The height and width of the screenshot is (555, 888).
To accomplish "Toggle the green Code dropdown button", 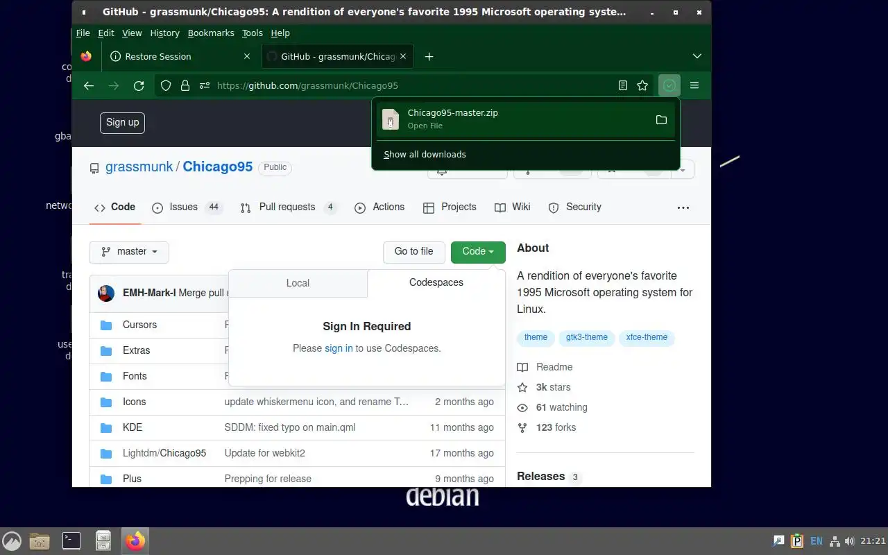I will tap(478, 251).
